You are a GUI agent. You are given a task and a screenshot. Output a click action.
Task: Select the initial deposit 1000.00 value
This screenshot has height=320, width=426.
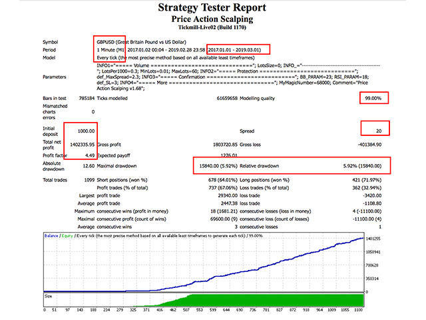click(x=86, y=131)
